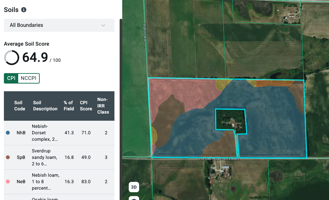Click the average soil score 64.9
The image size is (329, 200).
tap(35, 57)
